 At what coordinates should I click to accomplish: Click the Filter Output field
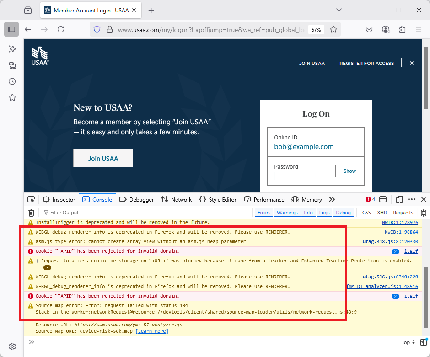point(147,213)
